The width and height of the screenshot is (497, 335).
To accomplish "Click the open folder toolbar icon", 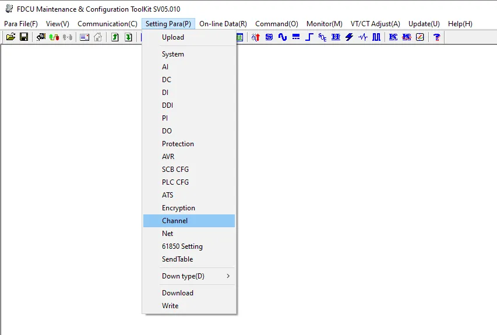I will click(10, 37).
